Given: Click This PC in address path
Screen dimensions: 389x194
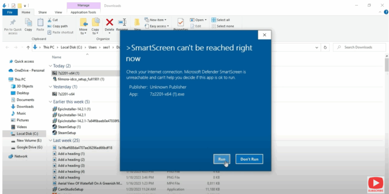Looking at the screenshot, I should tap(49, 47).
